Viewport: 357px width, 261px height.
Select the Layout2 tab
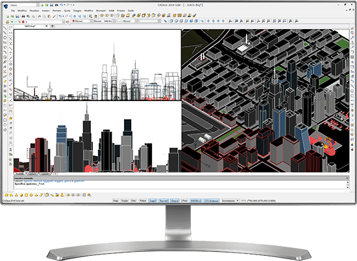(x=45, y=174)
